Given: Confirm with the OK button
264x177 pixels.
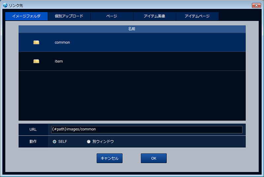Looking at the screenshot, I should [x=154, y=158].
